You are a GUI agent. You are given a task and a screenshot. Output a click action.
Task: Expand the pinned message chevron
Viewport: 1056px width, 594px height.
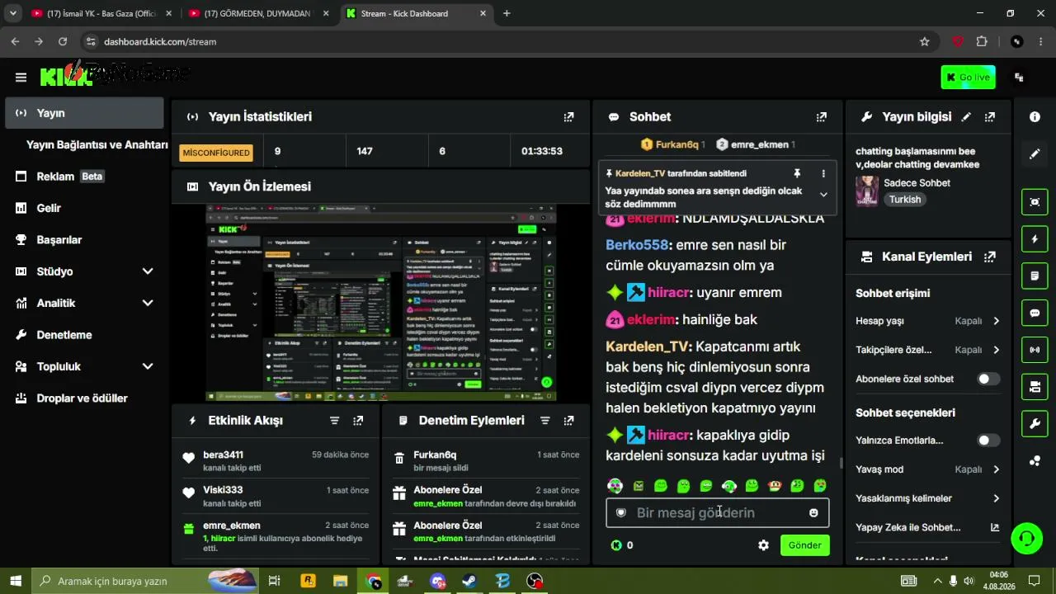pyautogui.click(x=823, y=195)
